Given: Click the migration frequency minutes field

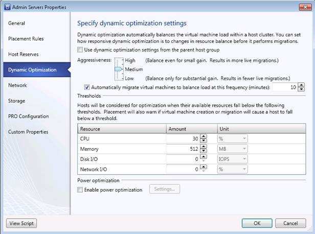Looking at the screenshot, I should 285,87.
